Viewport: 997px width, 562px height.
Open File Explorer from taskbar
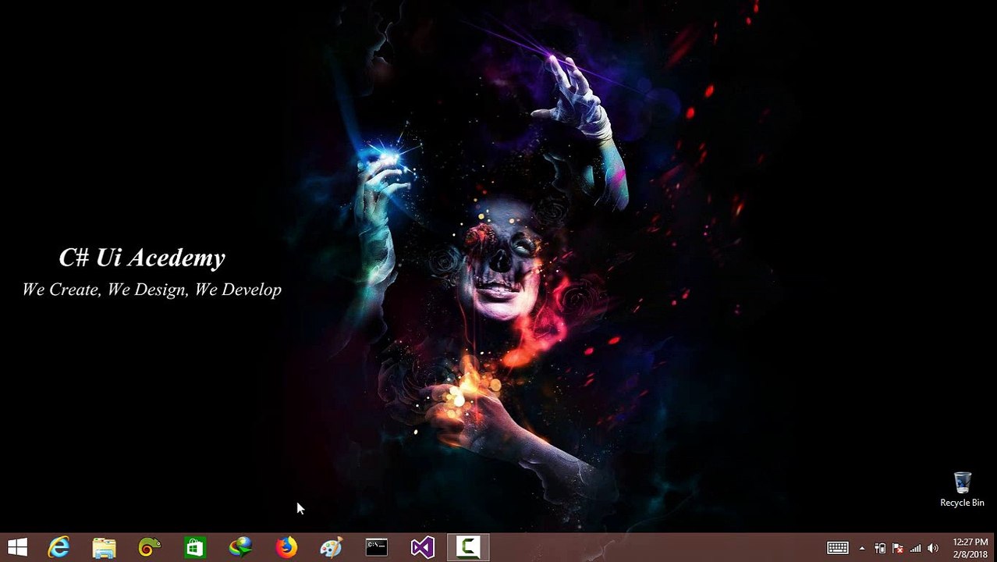coord(104,547)
